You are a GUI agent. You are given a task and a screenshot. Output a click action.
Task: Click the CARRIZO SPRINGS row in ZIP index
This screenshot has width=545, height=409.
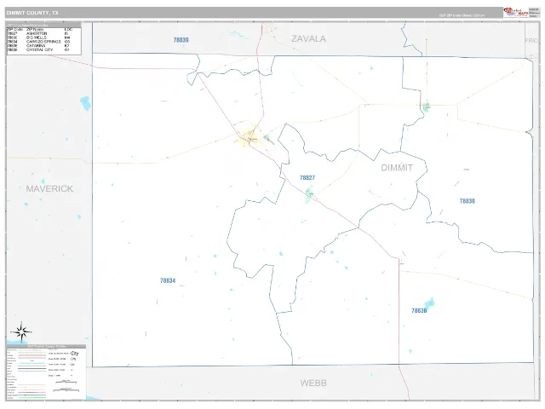(38, 42)
